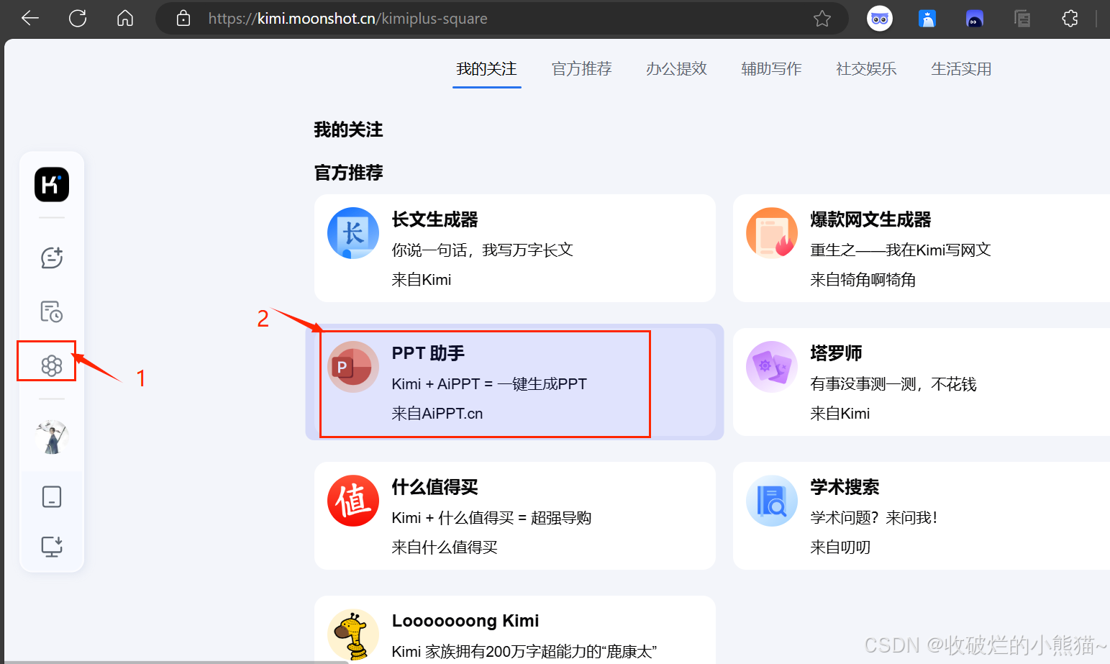Reload the page with refresh icon

pos(78,19)
